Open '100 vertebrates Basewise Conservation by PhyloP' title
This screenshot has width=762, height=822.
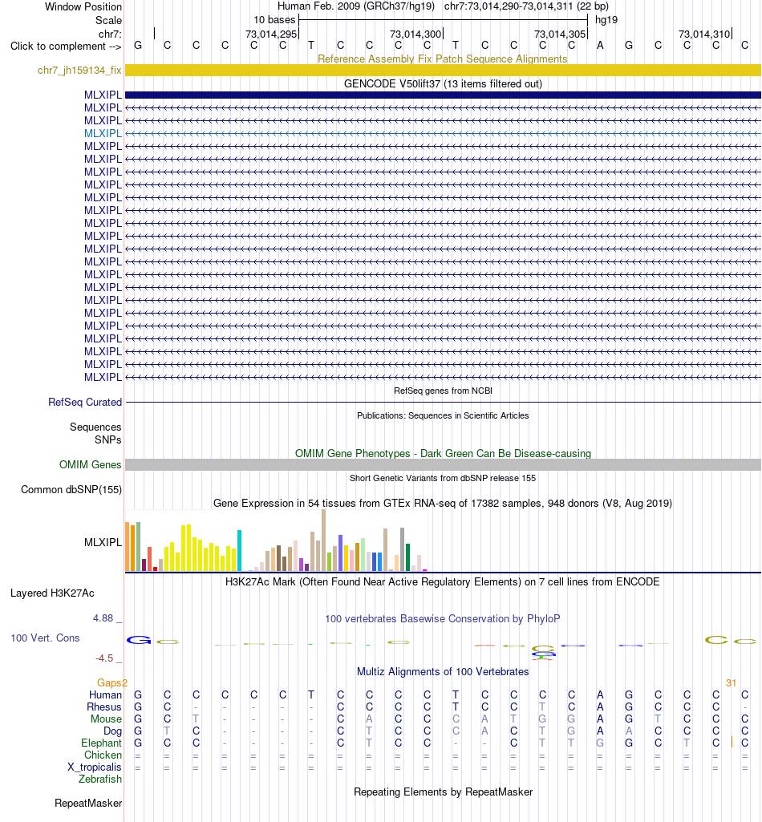[x=443, y=618]
